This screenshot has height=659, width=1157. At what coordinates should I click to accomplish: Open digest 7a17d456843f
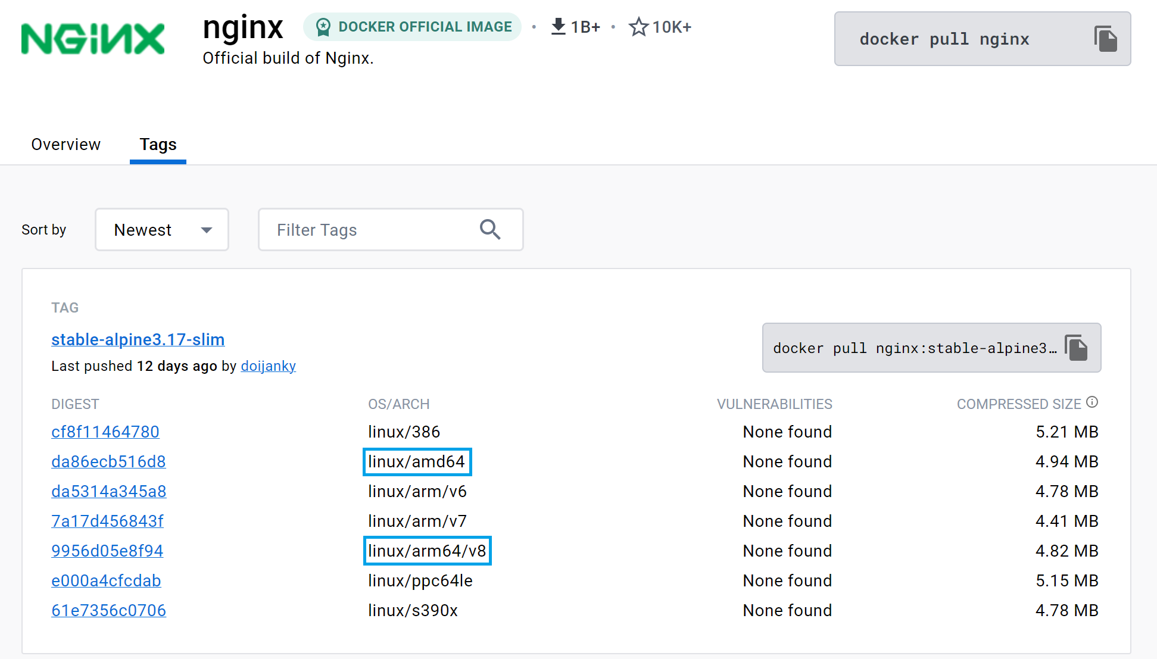pos(107,521)
